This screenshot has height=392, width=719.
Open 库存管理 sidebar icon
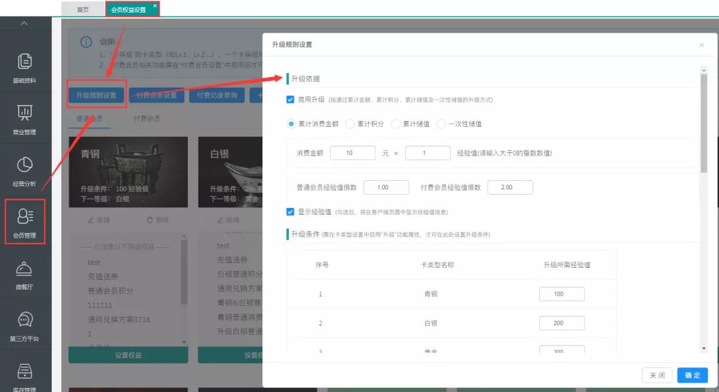[x=25, y=375]
